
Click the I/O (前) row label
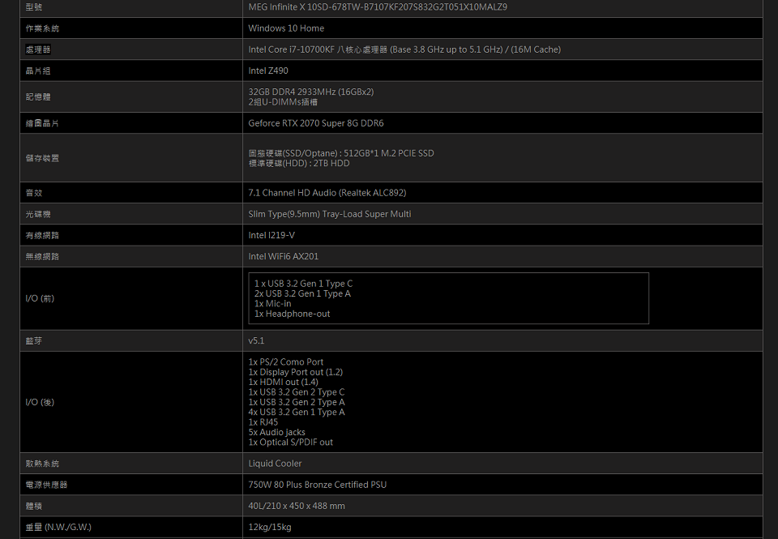(41, 298)
